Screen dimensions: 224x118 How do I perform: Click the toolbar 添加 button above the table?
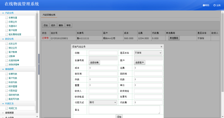45,25
